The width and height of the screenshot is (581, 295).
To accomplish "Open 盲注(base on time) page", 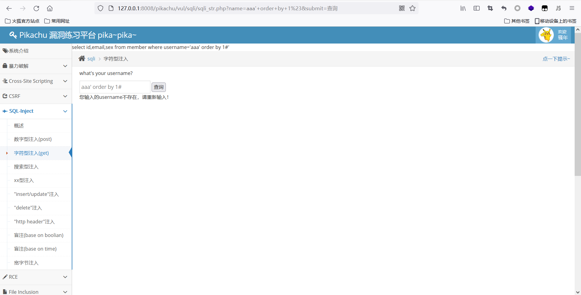I will [x=35, y=249].
